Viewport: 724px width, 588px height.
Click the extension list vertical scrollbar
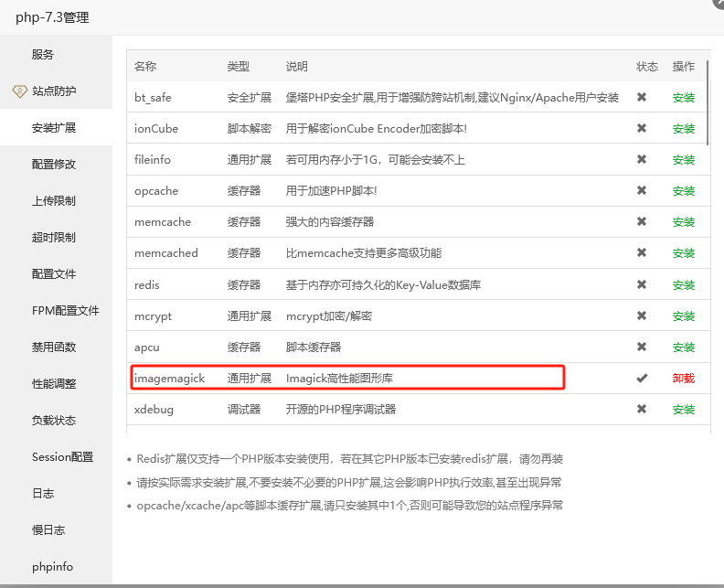point(708,102)
